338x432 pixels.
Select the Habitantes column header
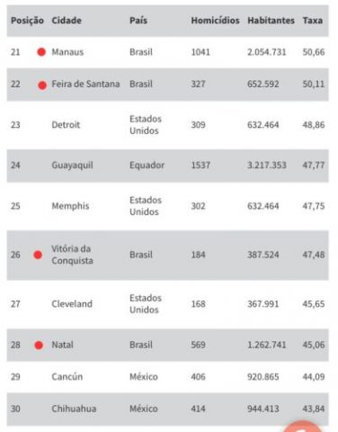(271, 21)
